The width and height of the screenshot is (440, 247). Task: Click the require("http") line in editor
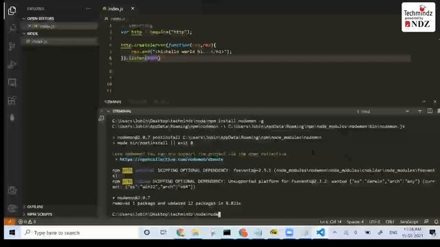coord(156,32)
